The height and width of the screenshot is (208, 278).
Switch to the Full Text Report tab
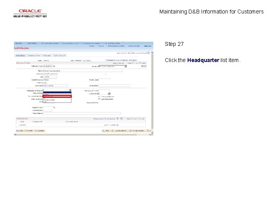tap(59, 55)
